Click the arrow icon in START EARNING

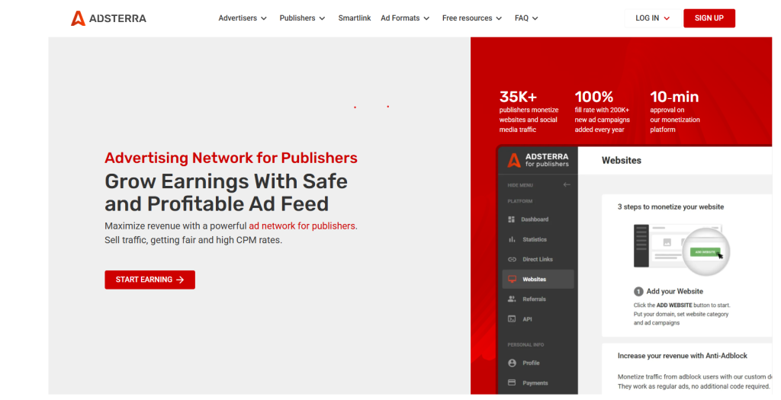180,280
